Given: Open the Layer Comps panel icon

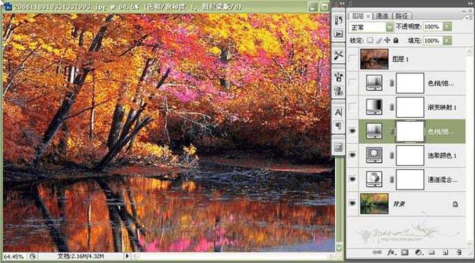Looking at the screenshot, I should [338, 147].
